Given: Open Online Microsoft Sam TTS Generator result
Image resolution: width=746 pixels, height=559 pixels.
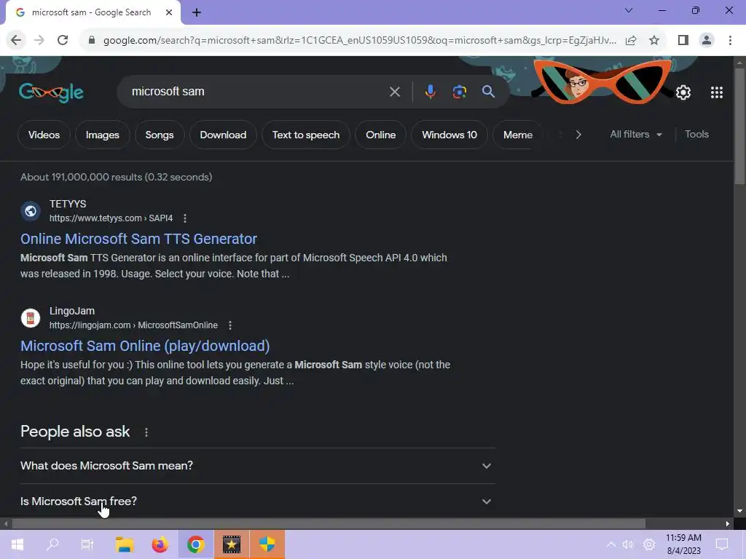Looking at the screenshot, I should (138, 239).
